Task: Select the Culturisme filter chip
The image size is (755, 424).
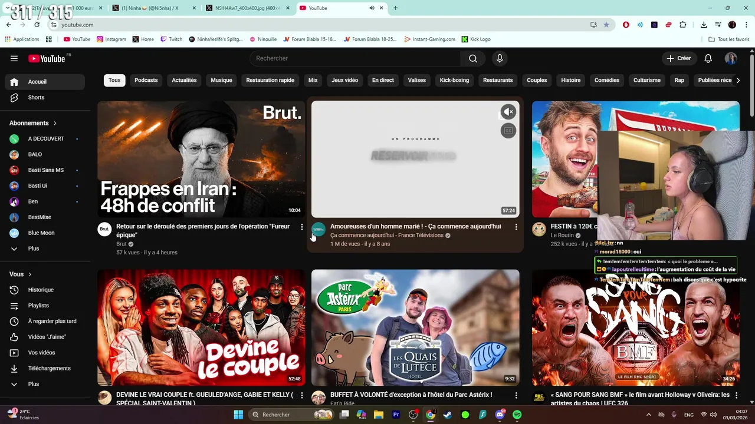Action: 647,80
